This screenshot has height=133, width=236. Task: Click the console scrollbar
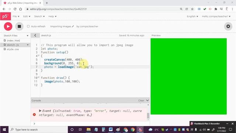click(x=148, y=116)
